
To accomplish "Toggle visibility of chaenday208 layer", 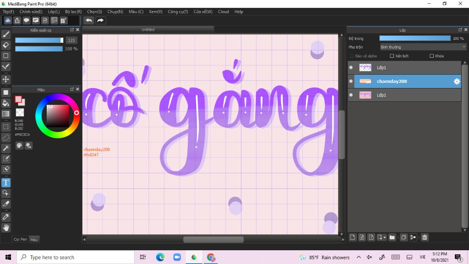I will [351, 81].
